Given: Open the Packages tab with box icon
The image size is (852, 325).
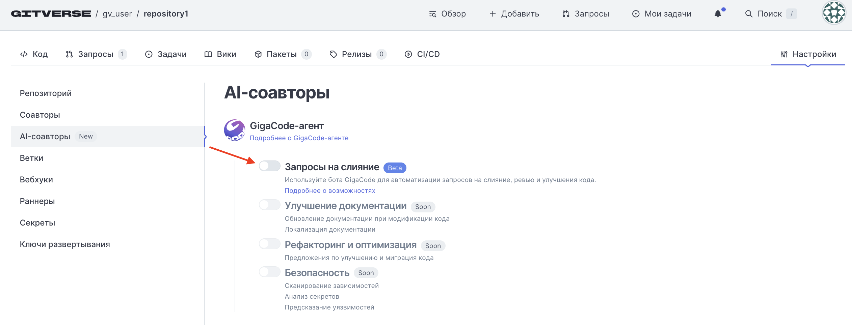Looking at the screenshot, I should [x=283, y=54].
